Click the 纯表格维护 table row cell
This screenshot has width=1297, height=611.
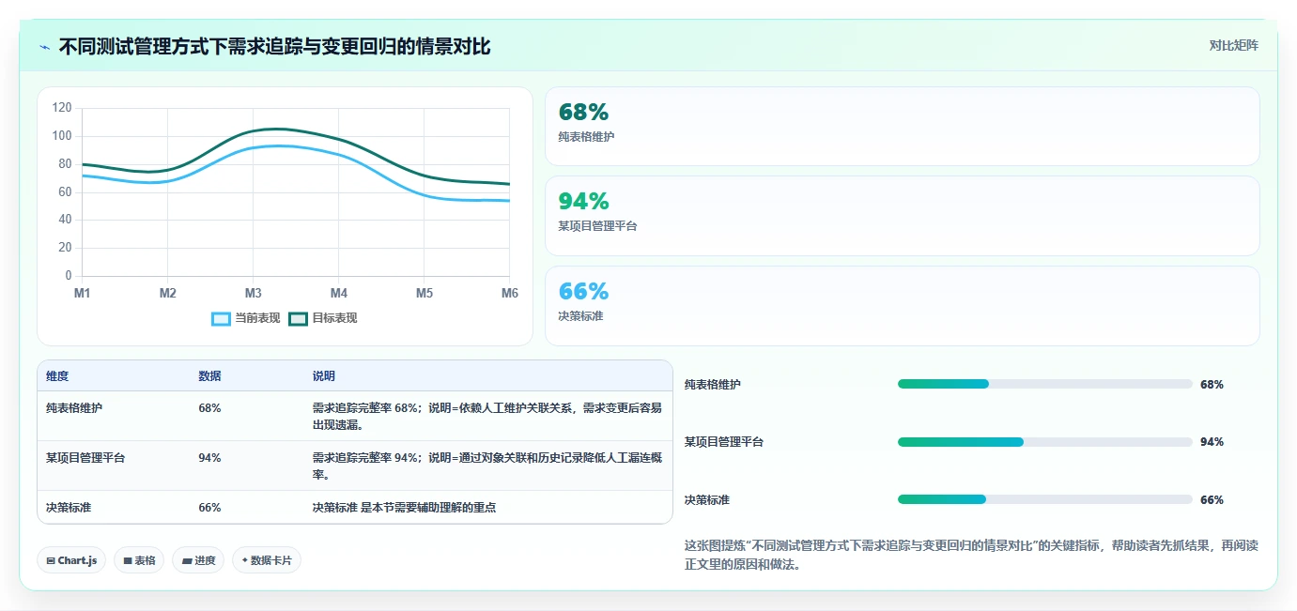pyautogui.click(x=74, y=408)
